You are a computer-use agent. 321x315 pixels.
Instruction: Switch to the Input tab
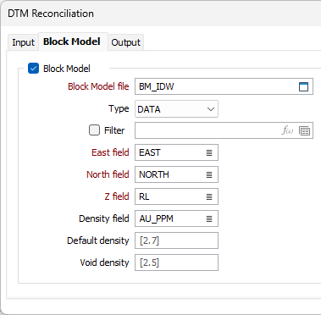(x=23, y=42)
